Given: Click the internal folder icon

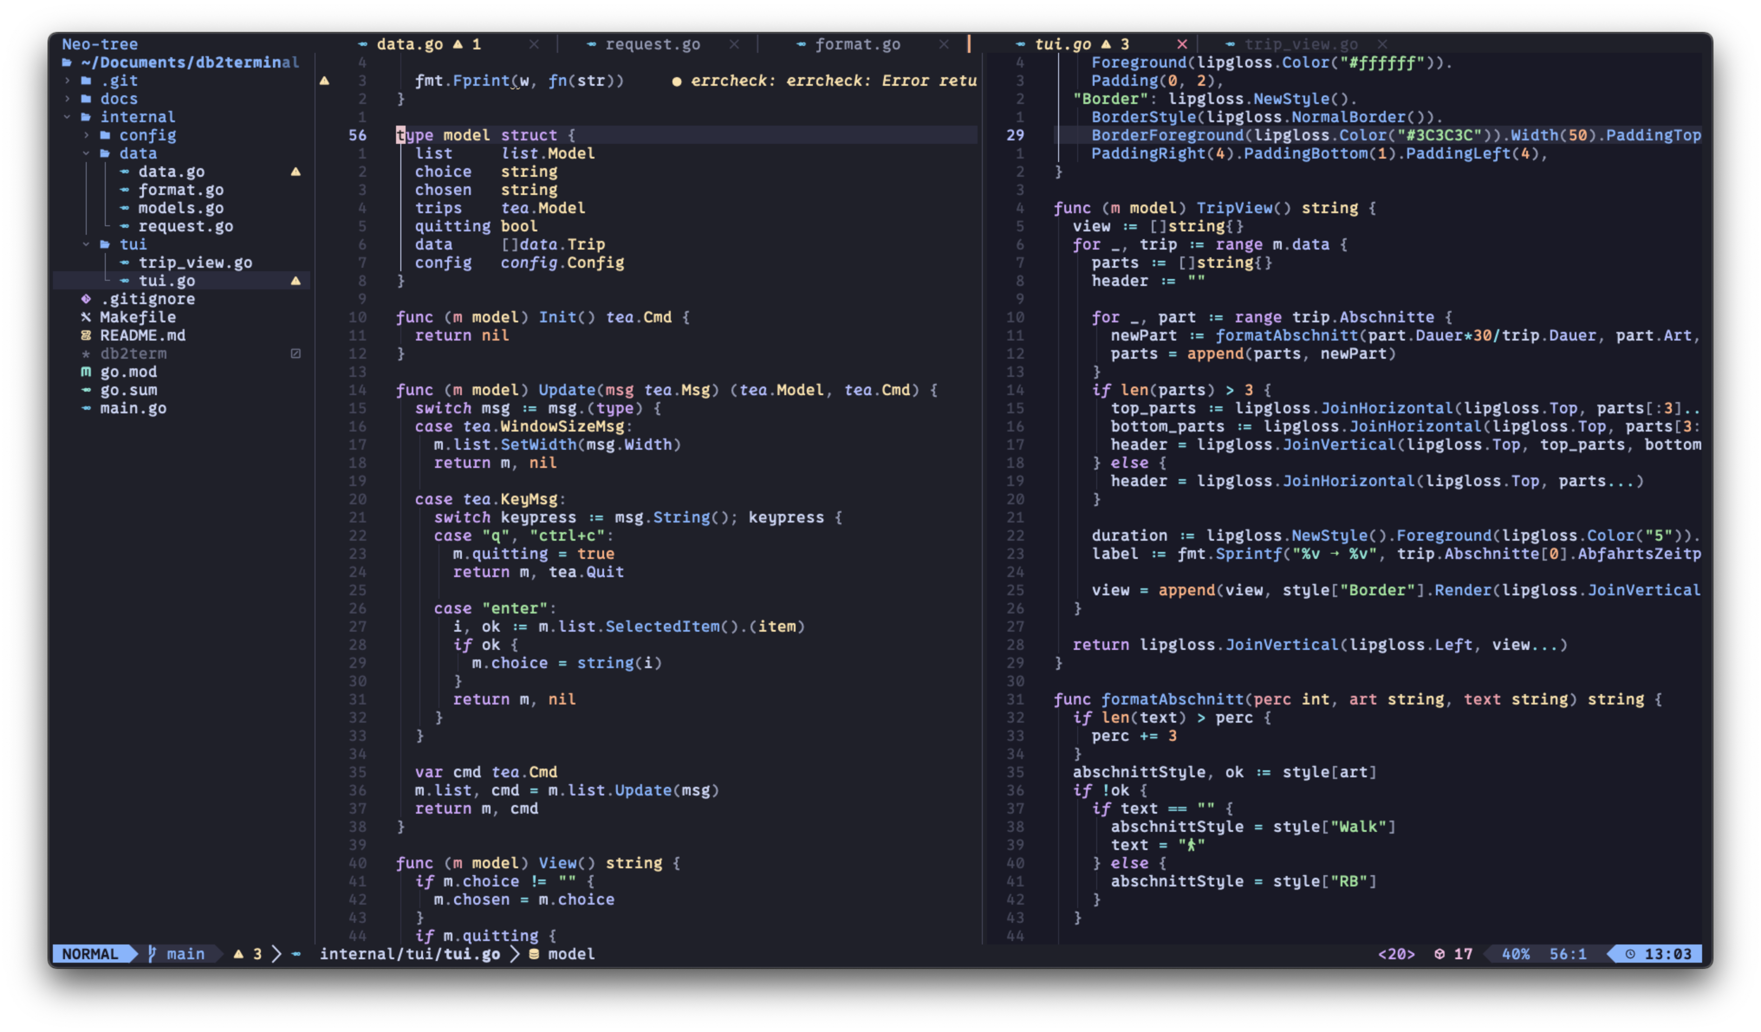Looking at the screenshot, I should click(x=87, y=117).
